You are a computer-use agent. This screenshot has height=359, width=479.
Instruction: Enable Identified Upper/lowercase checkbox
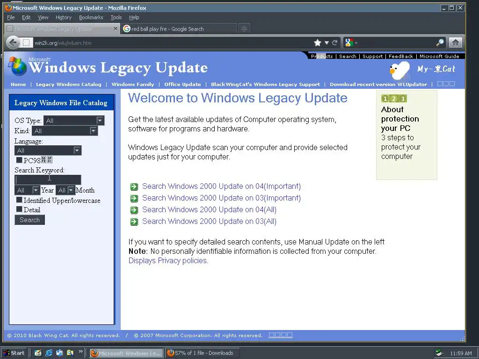[x=19, y=200]
